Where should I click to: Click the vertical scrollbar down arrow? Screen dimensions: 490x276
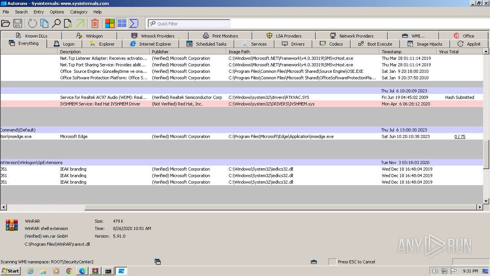(486, 201)
